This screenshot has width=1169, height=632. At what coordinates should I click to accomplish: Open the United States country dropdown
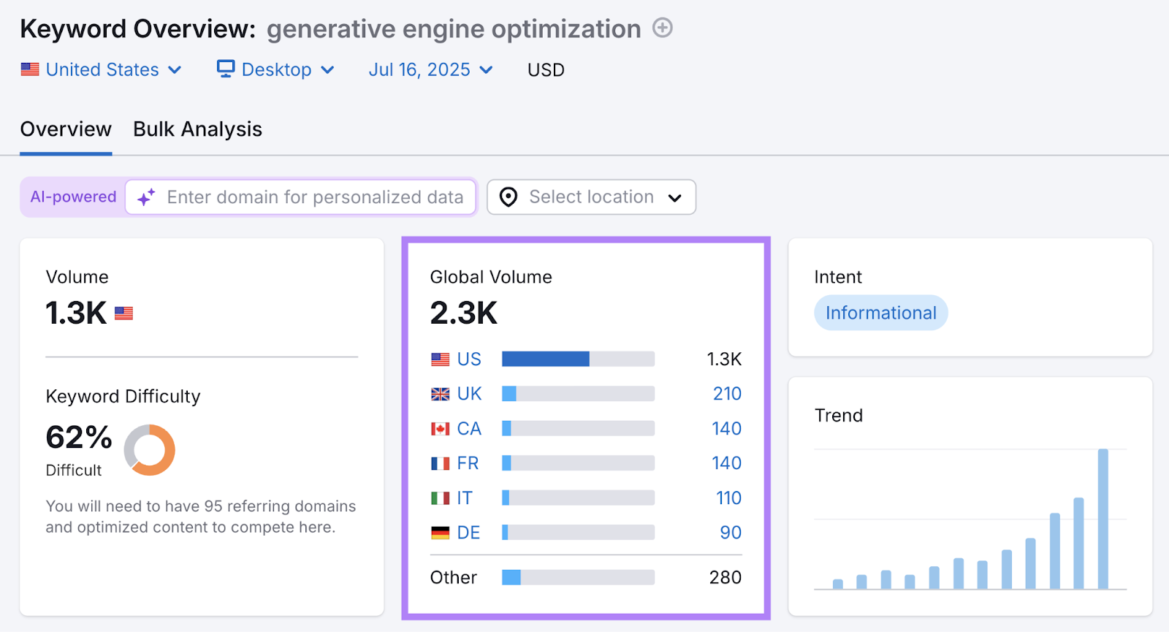102,69
